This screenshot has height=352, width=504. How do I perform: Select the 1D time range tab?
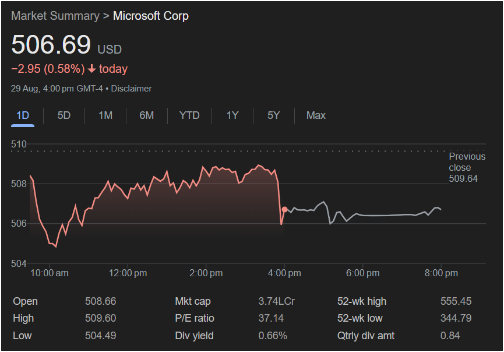(x=23, y=115)
